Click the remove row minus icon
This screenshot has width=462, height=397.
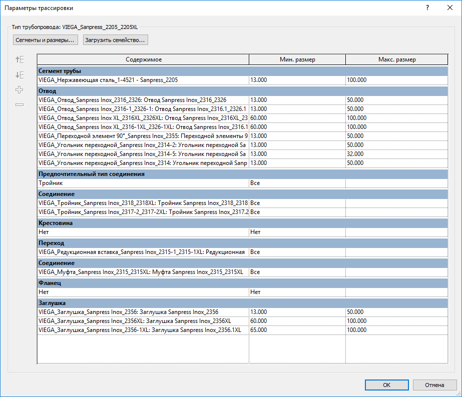click(20, 104)
